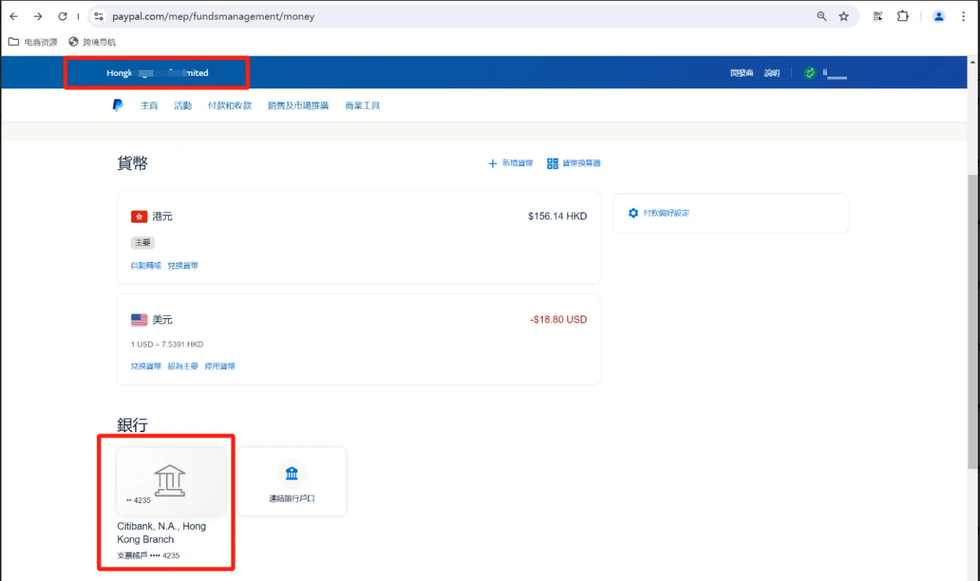
Task: Click 新增貨幣 to add a currency
Action: pyautogui.click(x=510, y=163)
